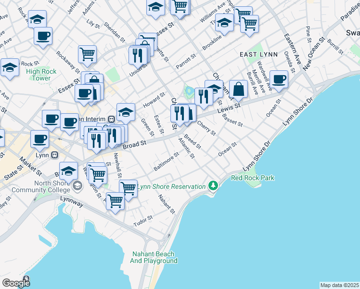Screen dimensions: 360x289
Task: Open the shopping bag marker above Lewis St
Action: (238, 89)
